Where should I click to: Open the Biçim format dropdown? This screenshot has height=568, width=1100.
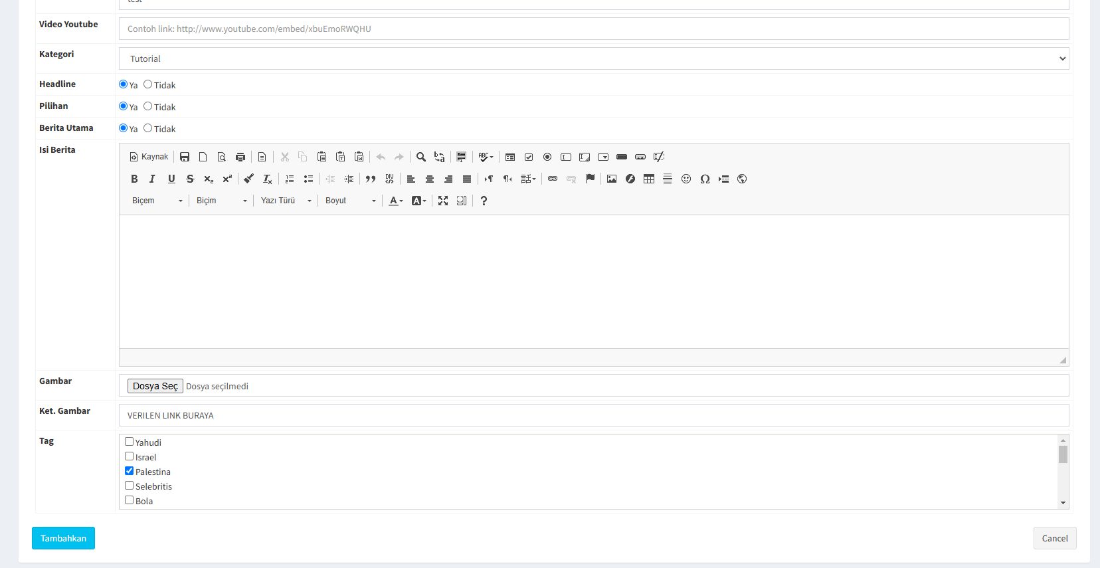221,201
